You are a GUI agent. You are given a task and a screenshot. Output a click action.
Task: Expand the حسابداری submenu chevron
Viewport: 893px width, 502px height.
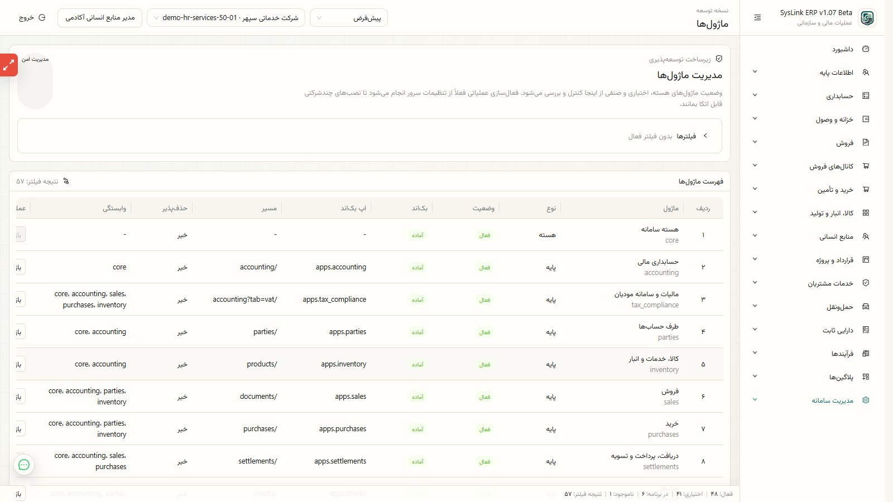click(755, 95)
